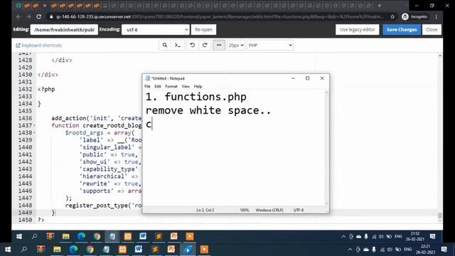Open Word on taskbar showing 22:21
The width and height of the screenshot is (455, 256).
139,250
